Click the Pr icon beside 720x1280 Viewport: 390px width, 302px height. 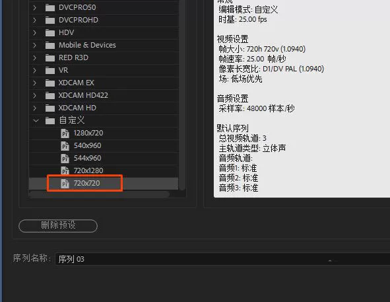click(65, 170)
